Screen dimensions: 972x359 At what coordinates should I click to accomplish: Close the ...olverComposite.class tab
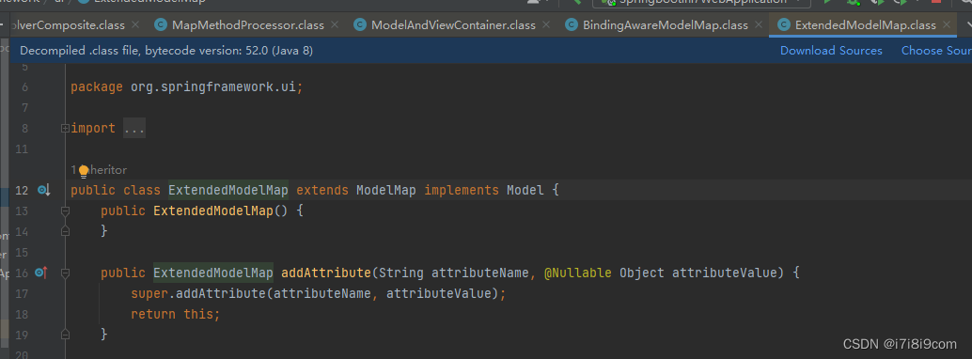[x=135, y=25]
